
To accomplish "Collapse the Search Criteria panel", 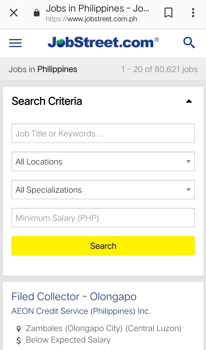I will tap(189, 101).
